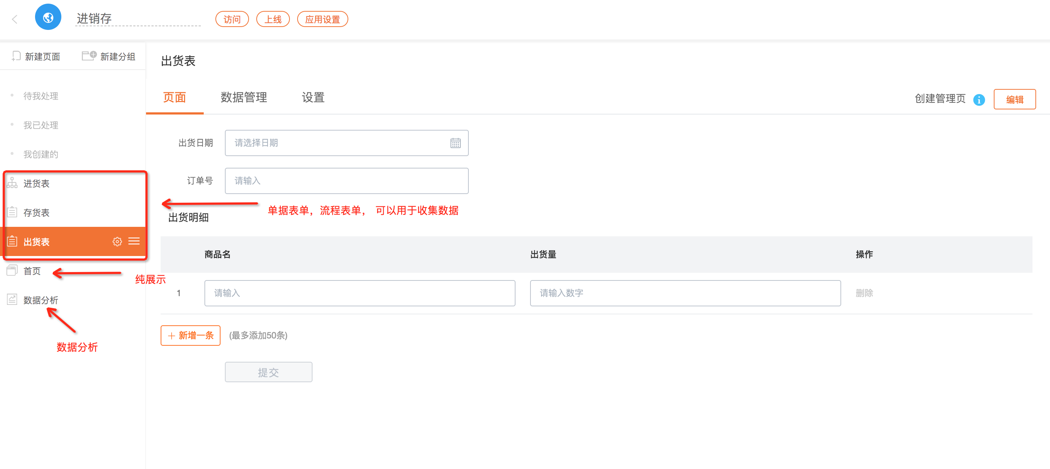Open 首页 page in sidebar
Screen dimensions: 1050x469
(x=32, y=271)
